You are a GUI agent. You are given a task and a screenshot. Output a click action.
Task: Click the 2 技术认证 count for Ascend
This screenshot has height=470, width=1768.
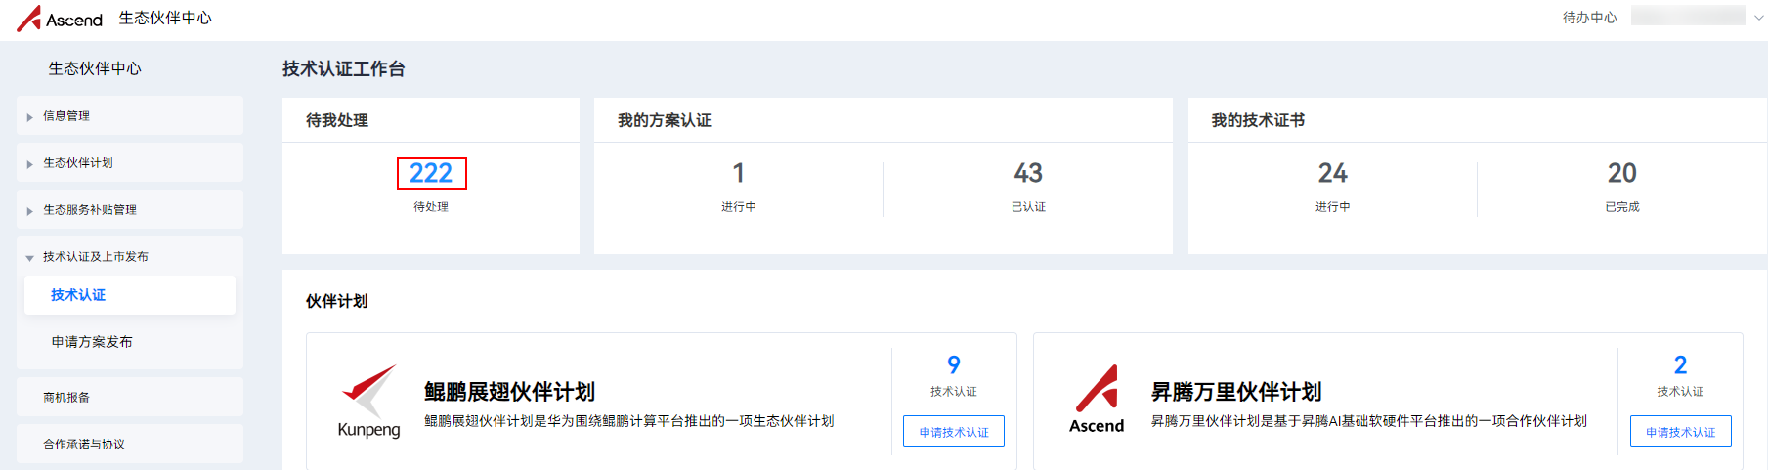click(1680, 364)
